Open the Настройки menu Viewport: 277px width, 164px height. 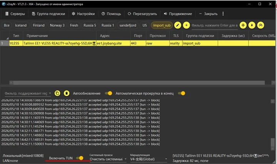click(83, 14)
